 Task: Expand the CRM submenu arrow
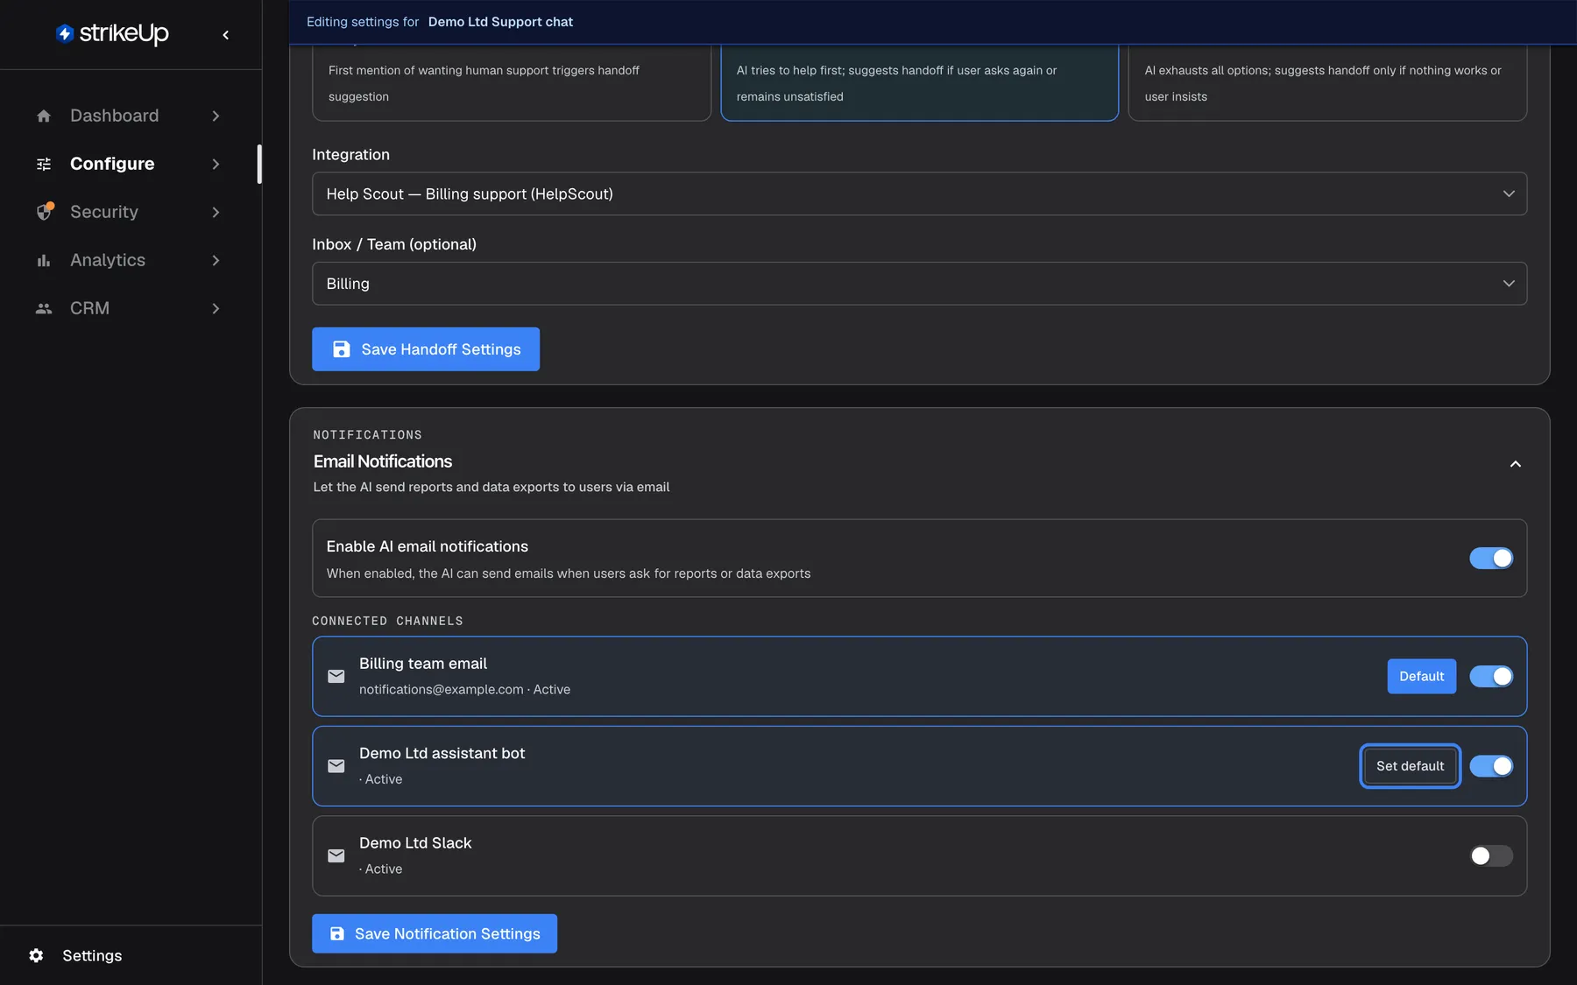pyautogui.click(x=216, y=308)
